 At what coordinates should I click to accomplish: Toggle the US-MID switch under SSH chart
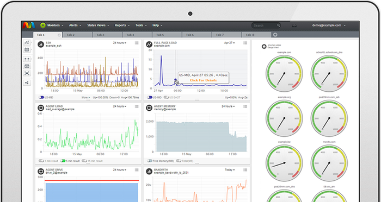41,97
